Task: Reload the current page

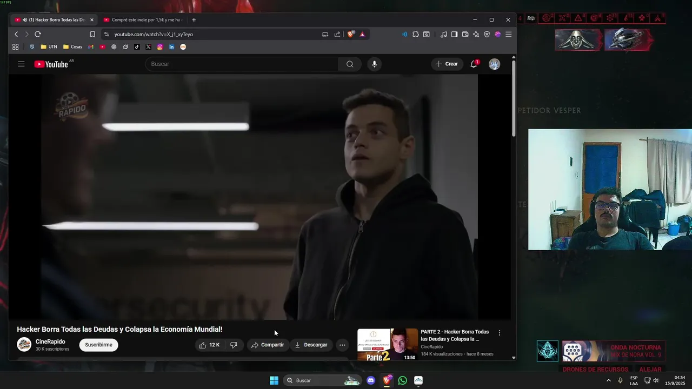Action: coord(38,34)
